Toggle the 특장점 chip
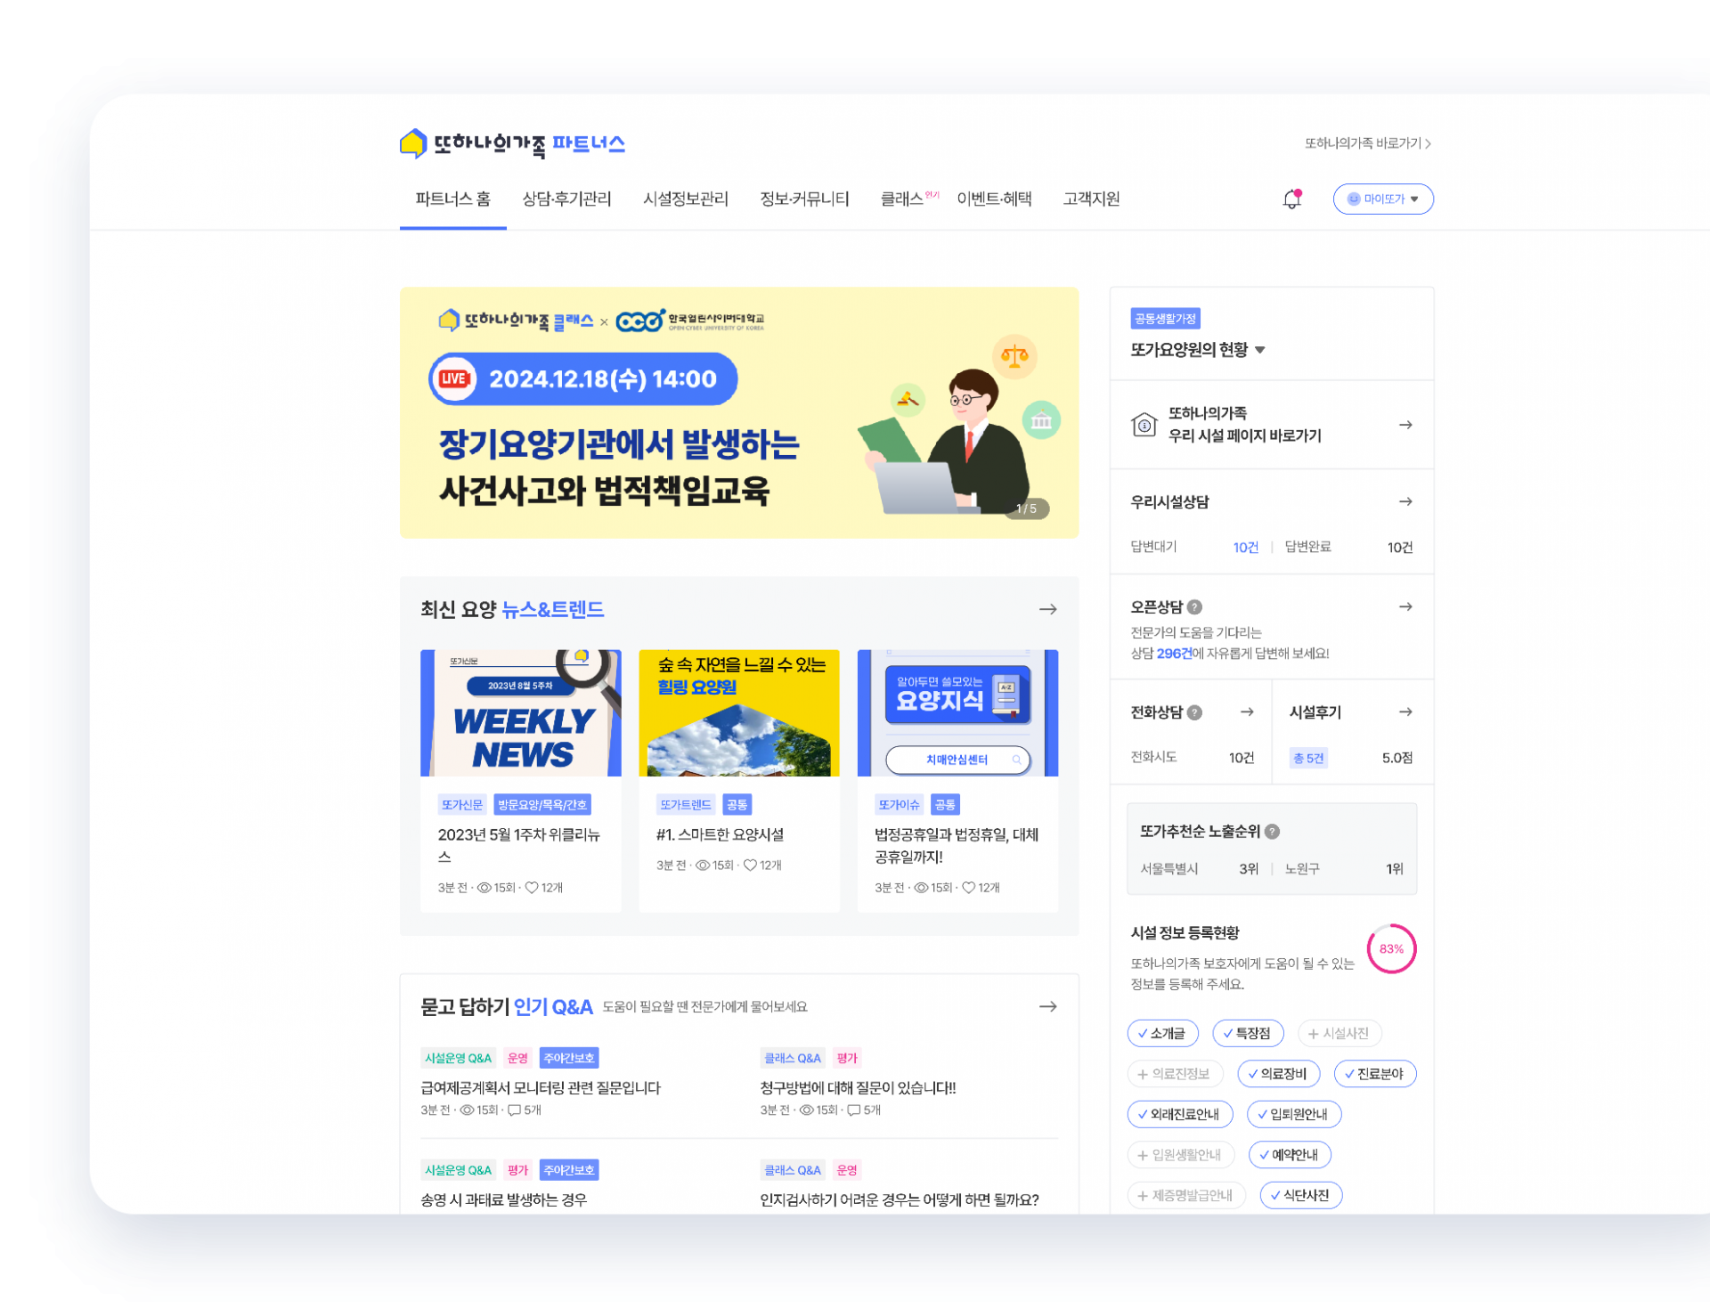The image size is (1710, 1309). tap(1248, 1033)
